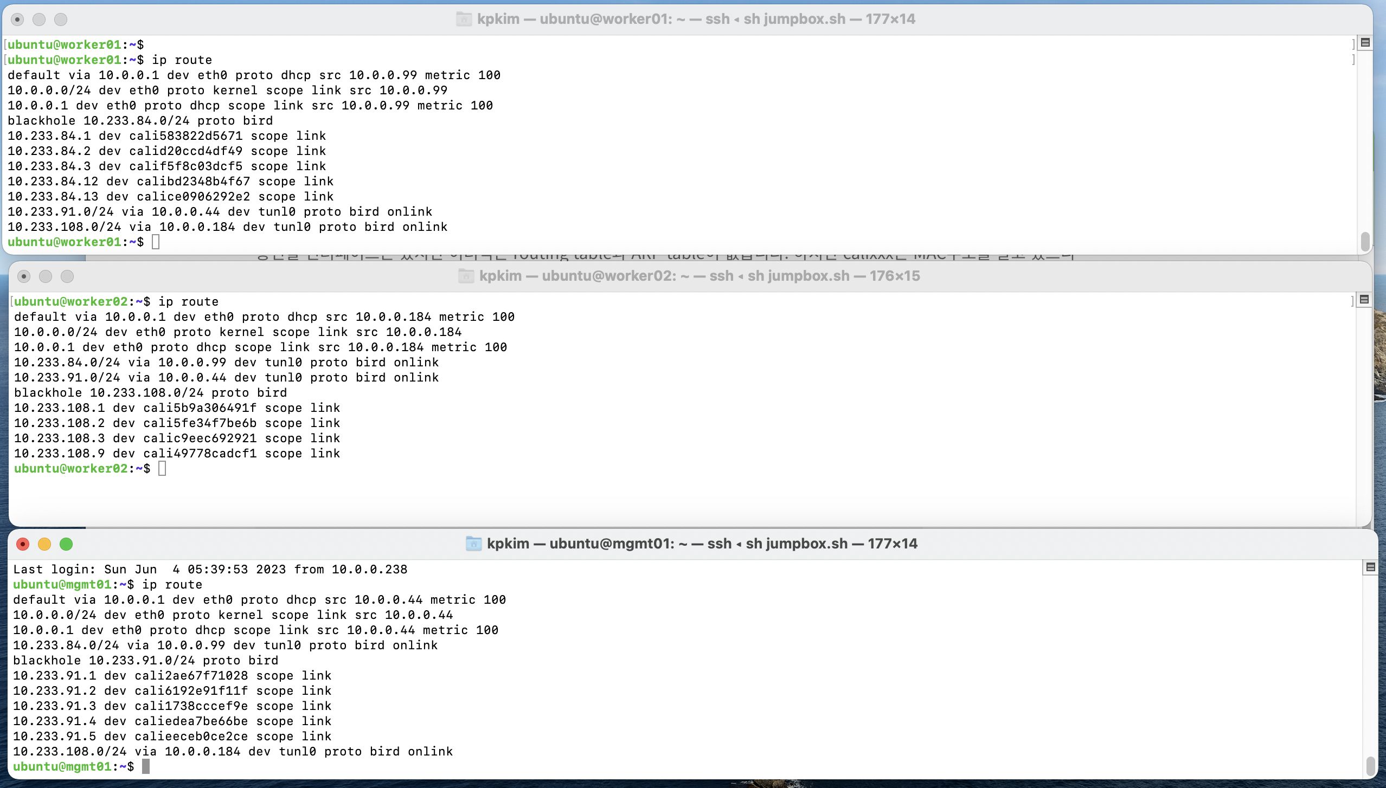This screenshot has height=788, width=1386.
Task: Close the worker01 terminal window
Action: [17, 20]
